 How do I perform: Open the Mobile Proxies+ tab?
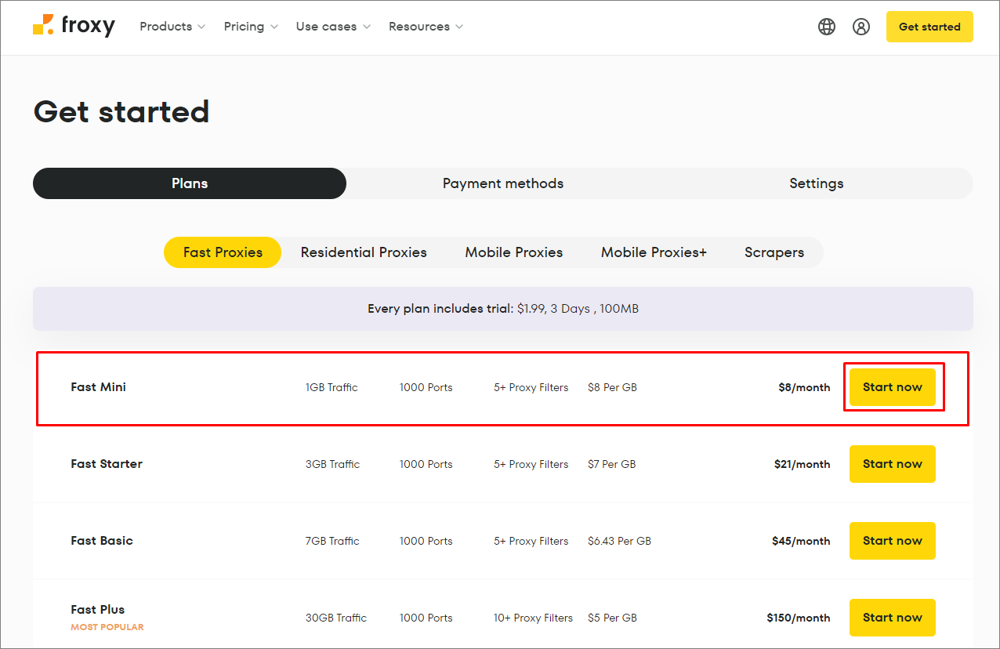[x=654, y=252]
